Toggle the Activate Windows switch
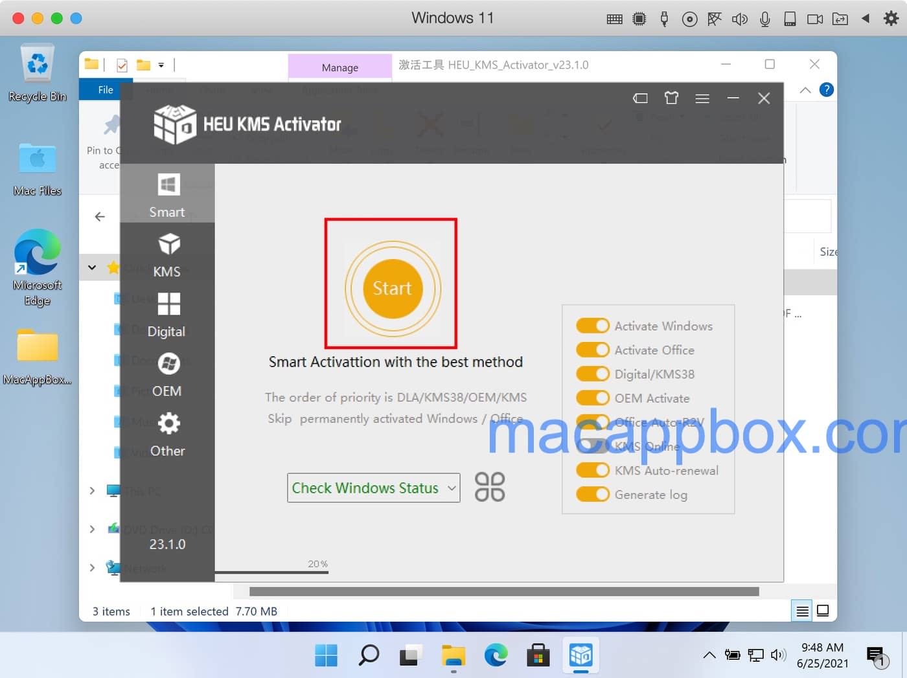This screenshot has height=678, width=907. click(593, 326)
